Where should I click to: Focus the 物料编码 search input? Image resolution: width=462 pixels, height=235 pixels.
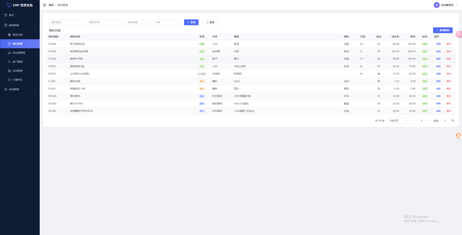coord(67,22)
